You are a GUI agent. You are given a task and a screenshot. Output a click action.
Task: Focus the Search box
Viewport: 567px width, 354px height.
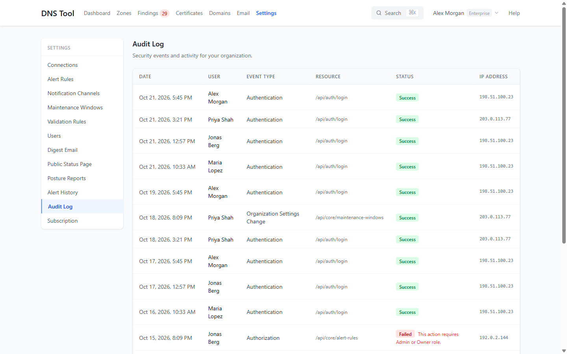pyautogui.click(x=397, y=13)
